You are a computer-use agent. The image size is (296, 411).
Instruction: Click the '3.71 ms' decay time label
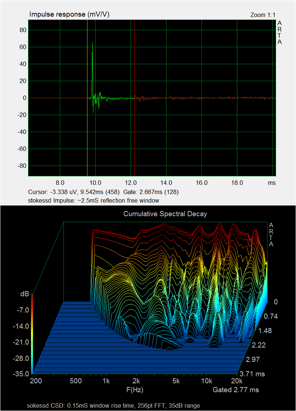tap(252, 374)
